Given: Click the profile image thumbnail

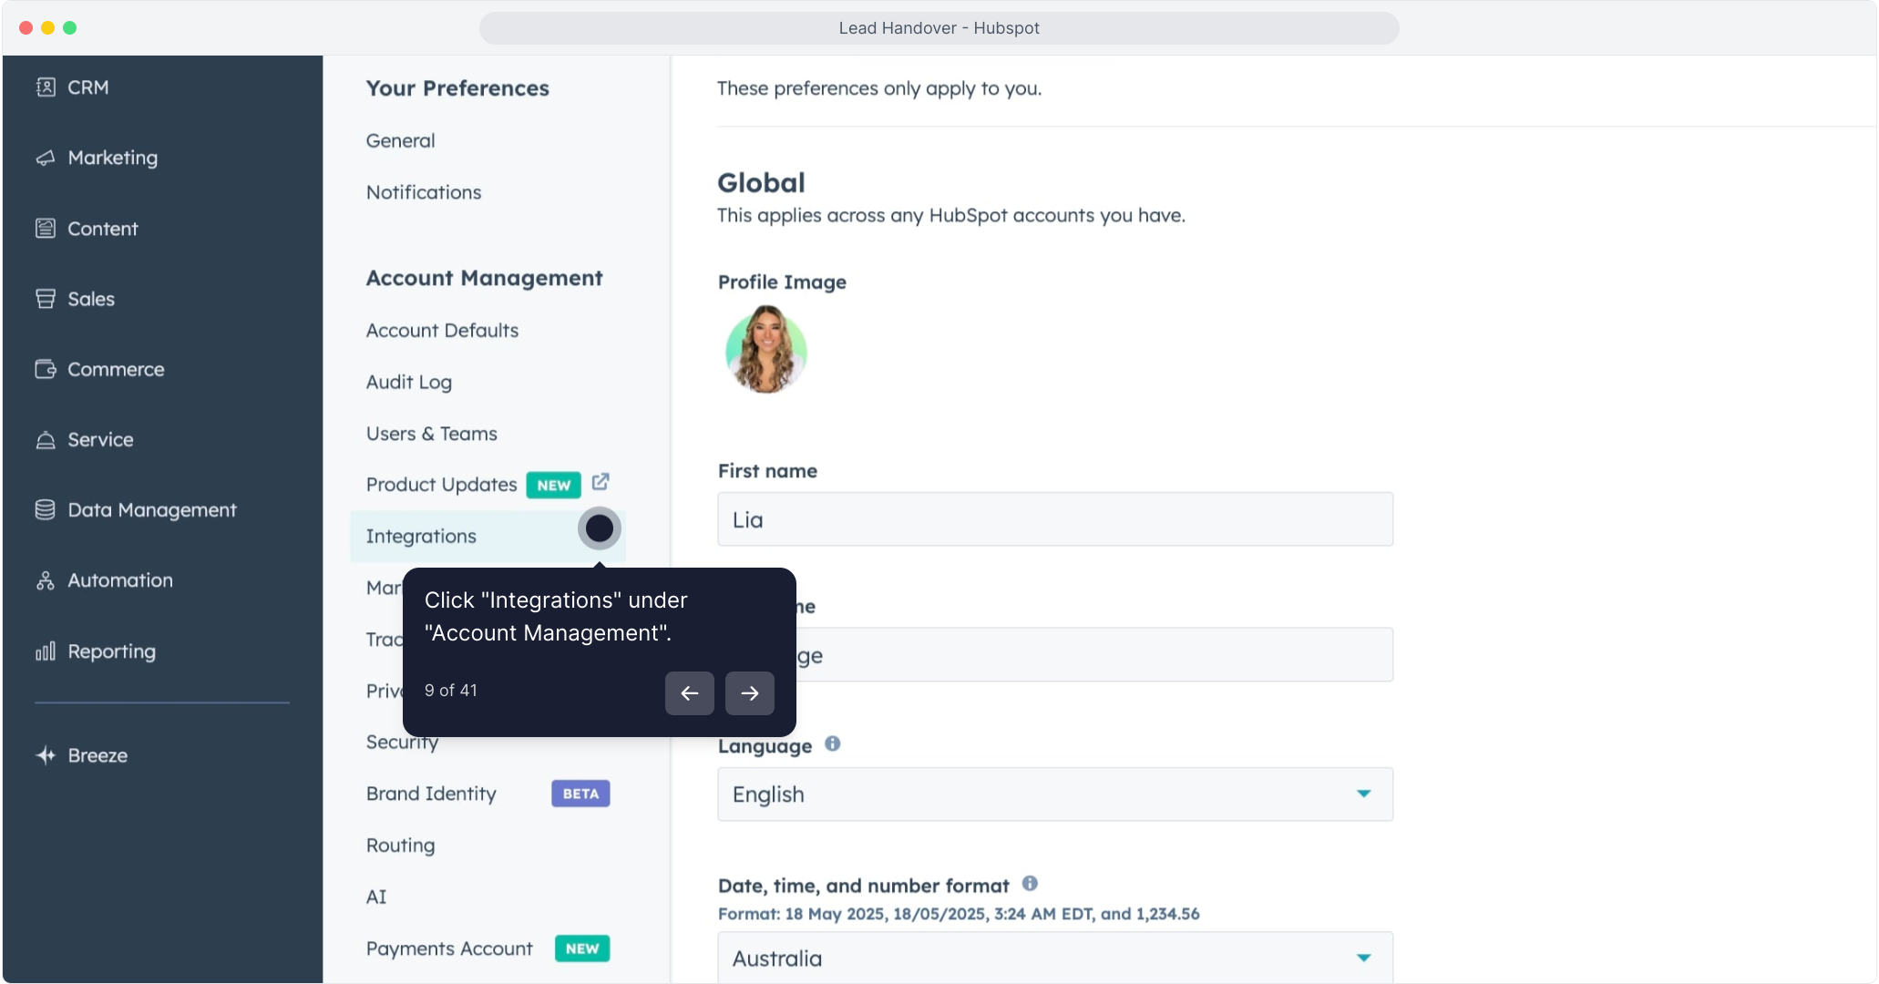Looking at the screenshot, I should [765, 350].
